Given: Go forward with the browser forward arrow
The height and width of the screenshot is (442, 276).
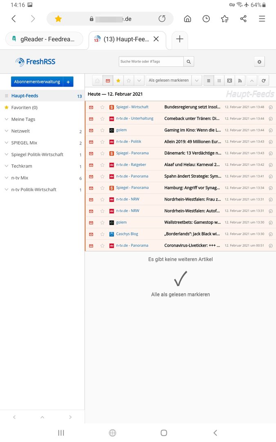Looking at the screenshot, I should [33, 19].
